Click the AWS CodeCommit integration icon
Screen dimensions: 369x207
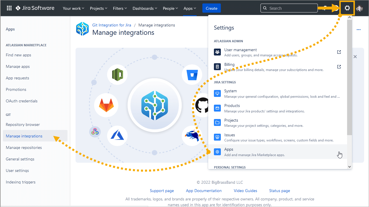pyautogui.click(x=117, y=74)
